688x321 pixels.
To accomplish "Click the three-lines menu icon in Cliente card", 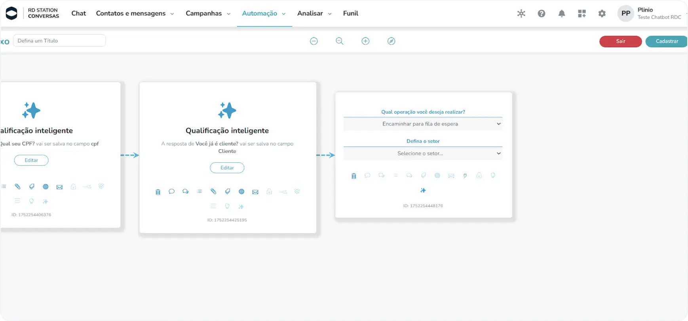I will coord(213,206).
